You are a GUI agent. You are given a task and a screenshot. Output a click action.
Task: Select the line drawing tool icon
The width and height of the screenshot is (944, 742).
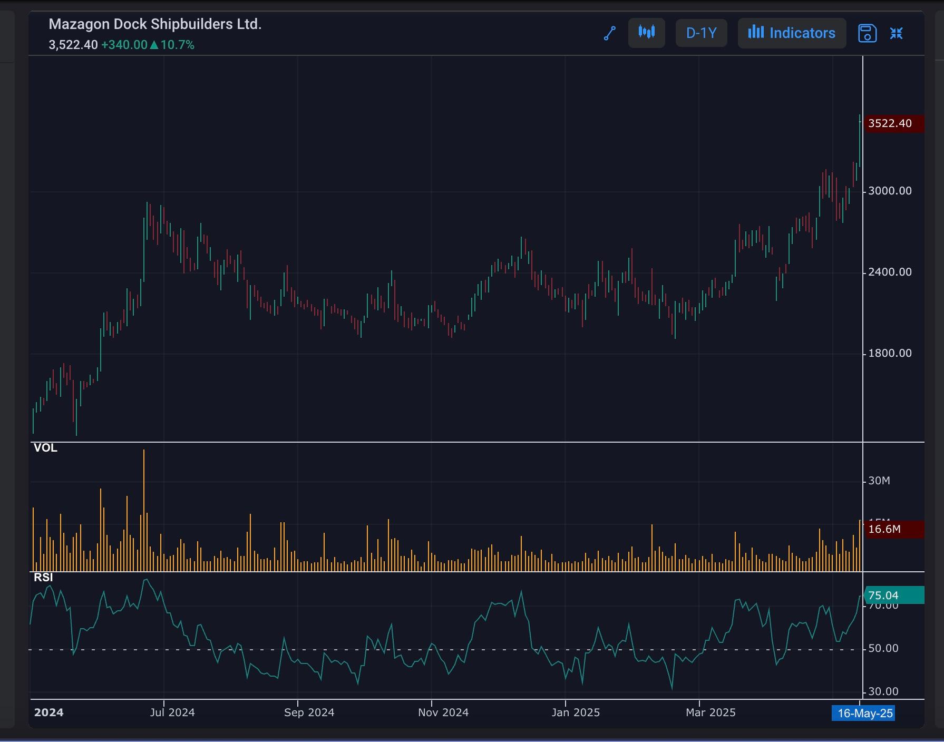610,33
